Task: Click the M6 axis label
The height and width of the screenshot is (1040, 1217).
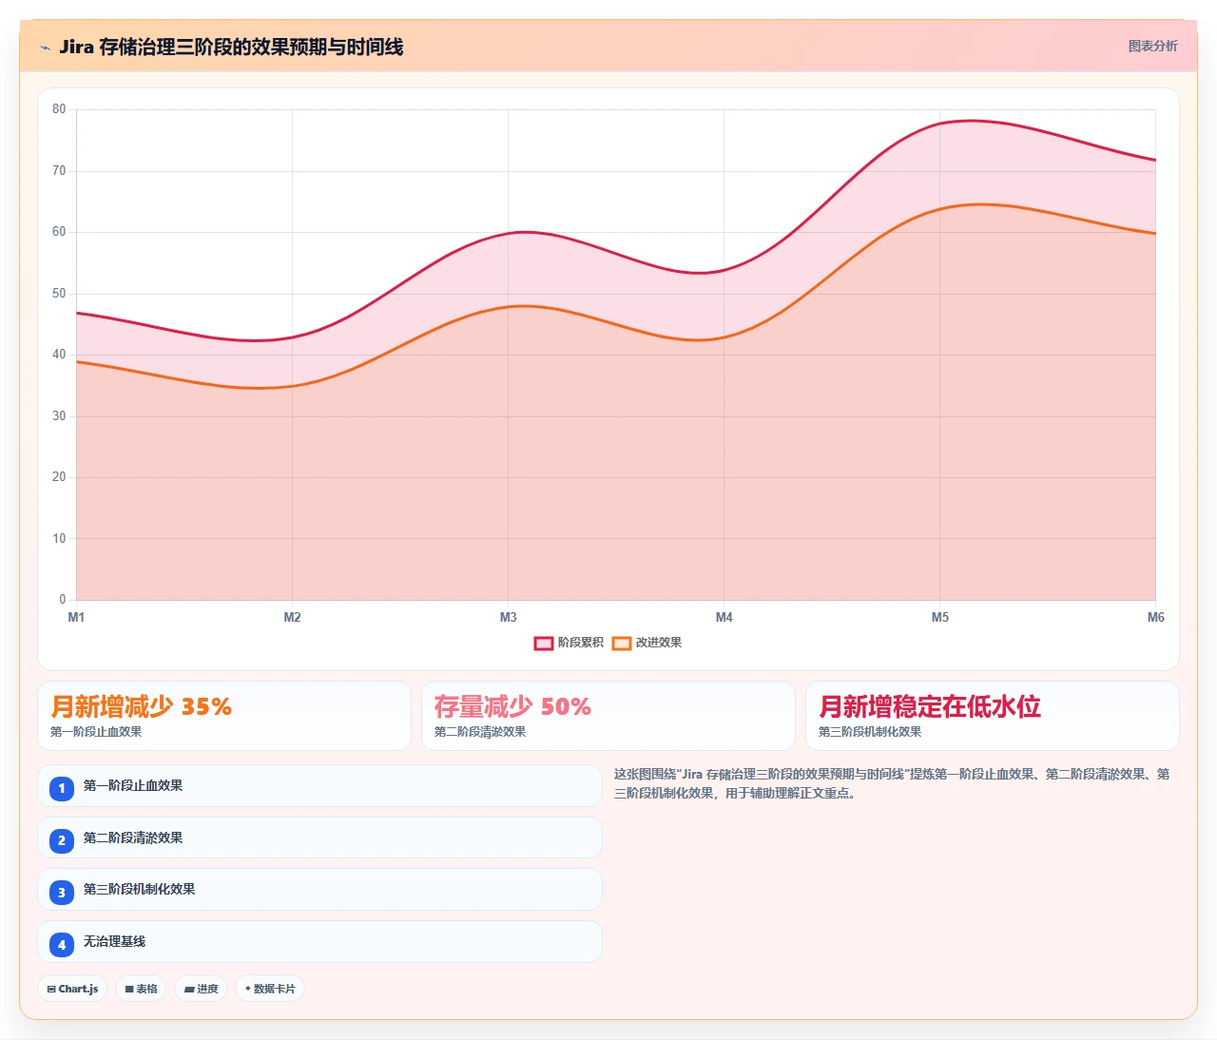Action: (x=1155, y=617)
